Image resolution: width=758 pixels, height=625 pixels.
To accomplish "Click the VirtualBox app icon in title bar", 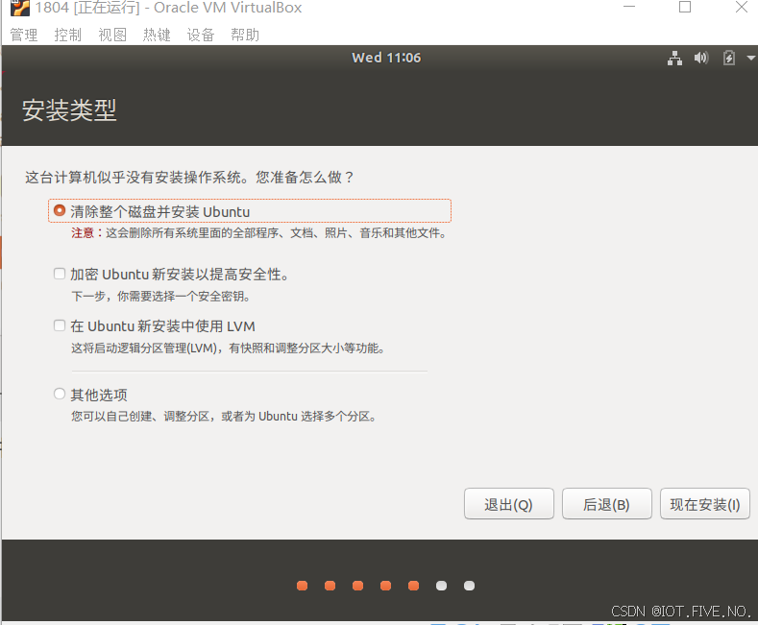I will [20, 8].
